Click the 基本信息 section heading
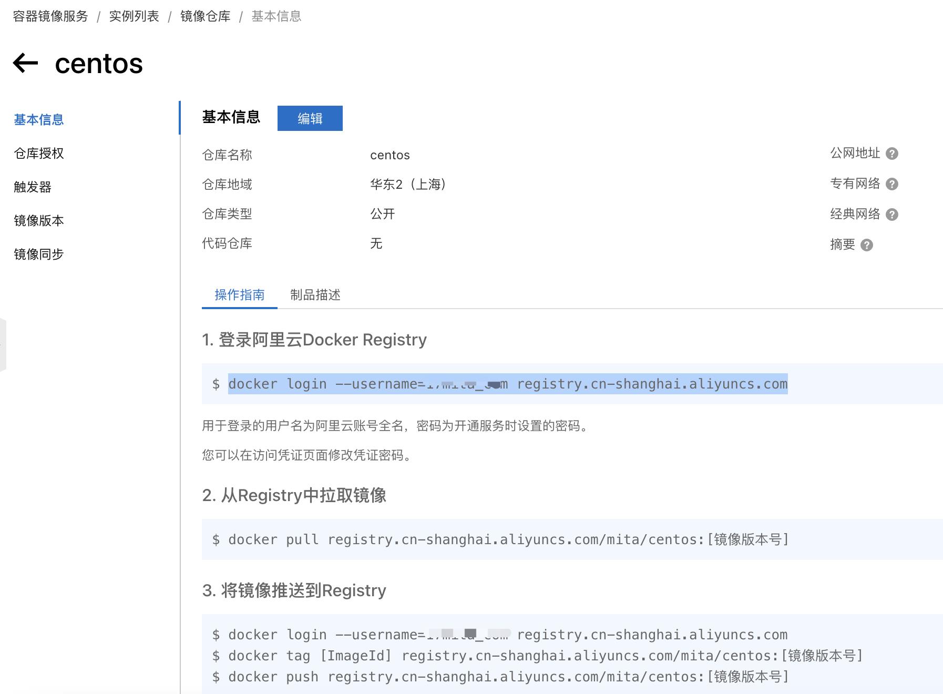This screenshot has height=694, width=943. (231, 117)
